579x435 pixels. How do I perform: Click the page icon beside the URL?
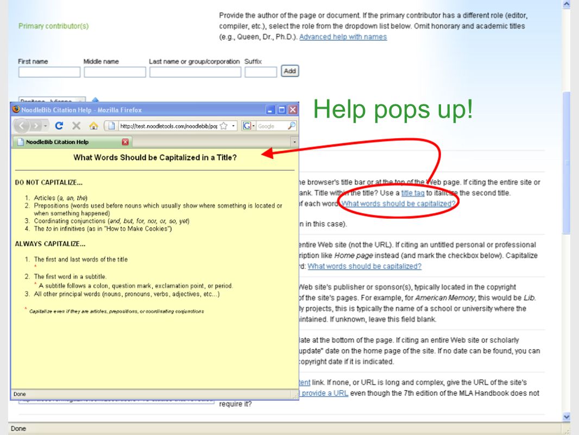pos(111,126)
